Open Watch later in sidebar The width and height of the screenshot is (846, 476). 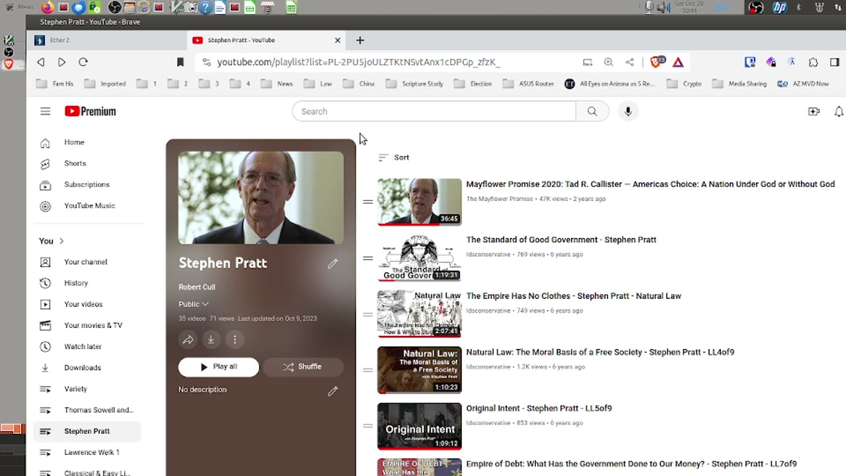87,346
